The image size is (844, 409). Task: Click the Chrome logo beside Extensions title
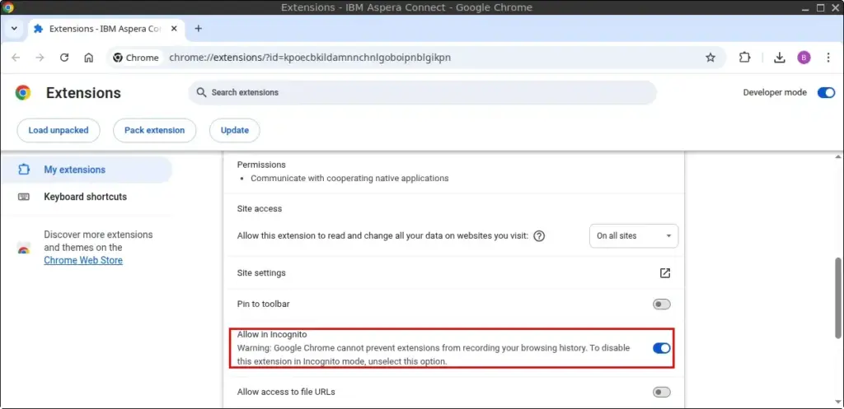pos(22,92)
